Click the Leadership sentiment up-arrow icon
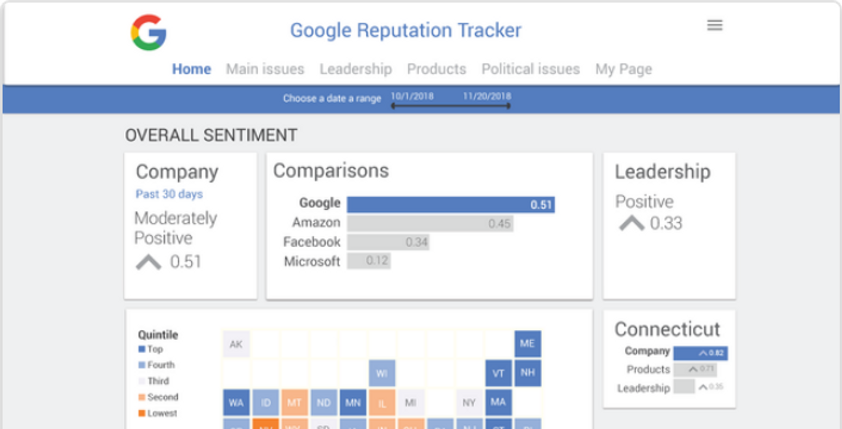Viewport: 842px width, 429px height. click(x=631, y=223)
